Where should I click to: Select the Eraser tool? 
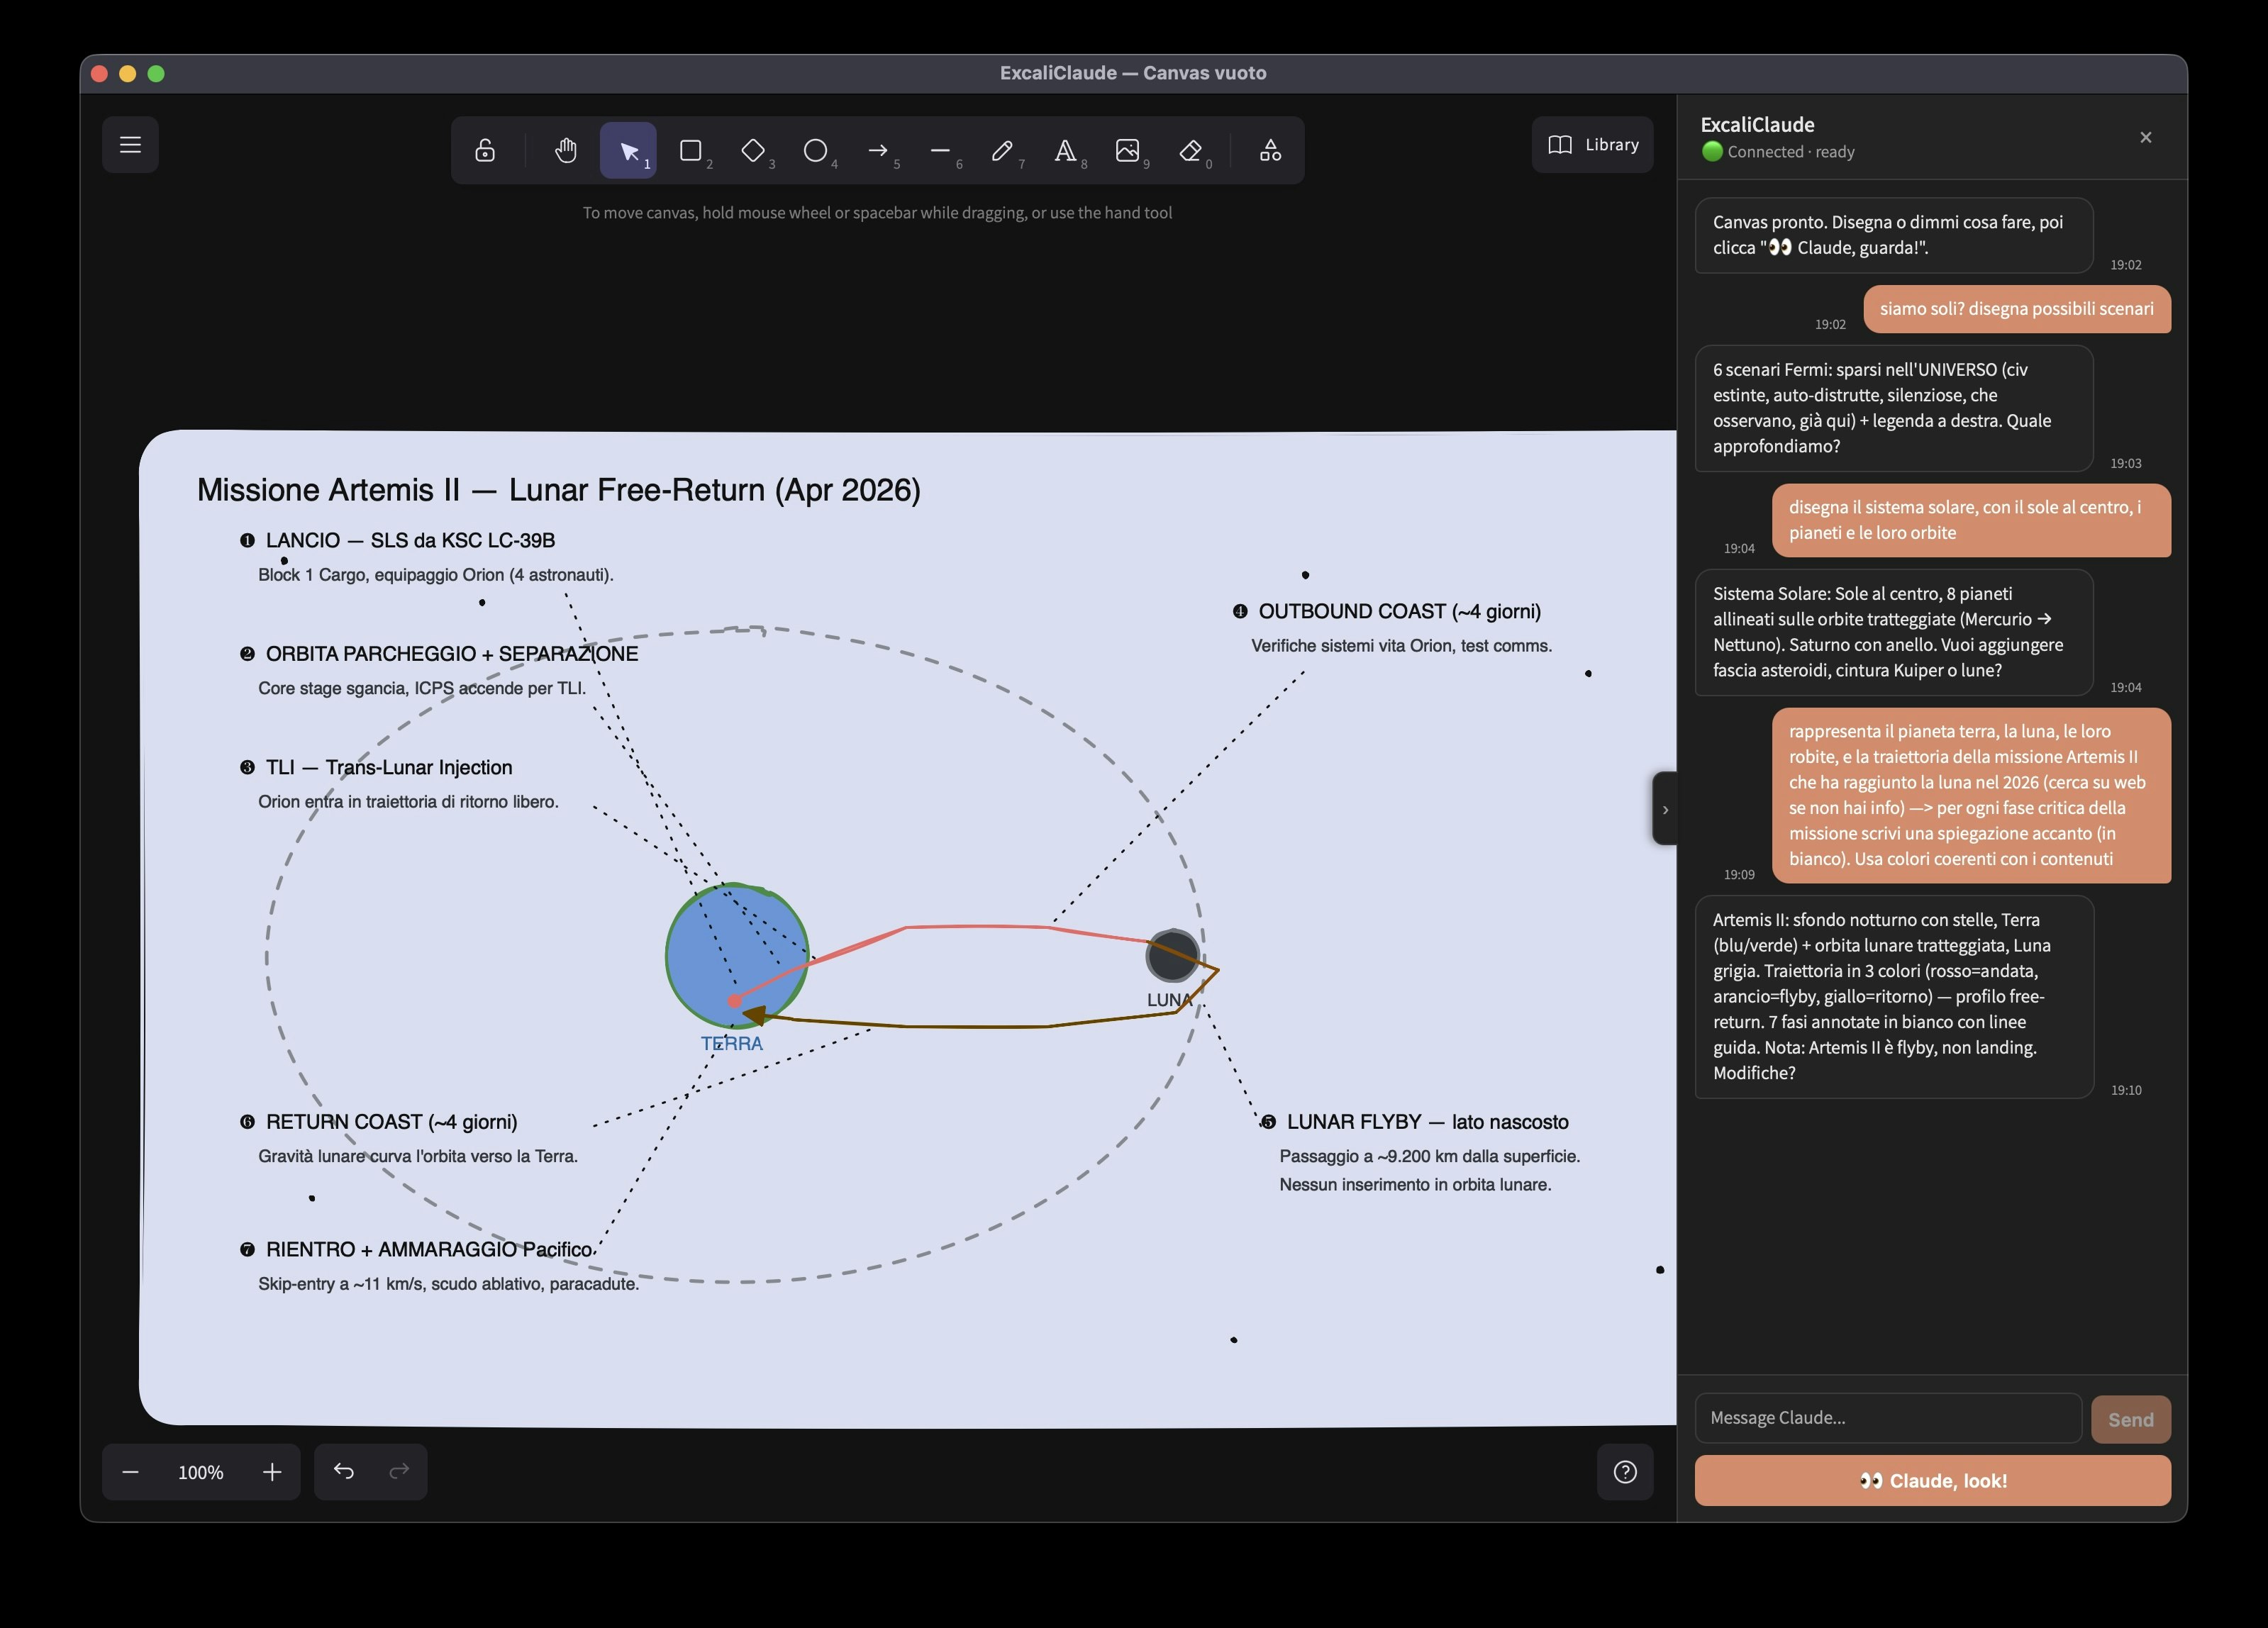tap(1190, 150)
